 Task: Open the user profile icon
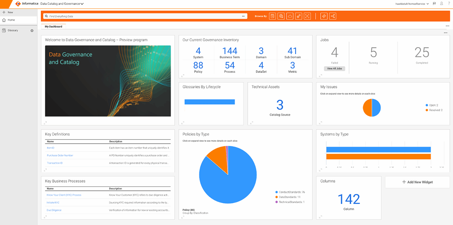coord(442,4)
